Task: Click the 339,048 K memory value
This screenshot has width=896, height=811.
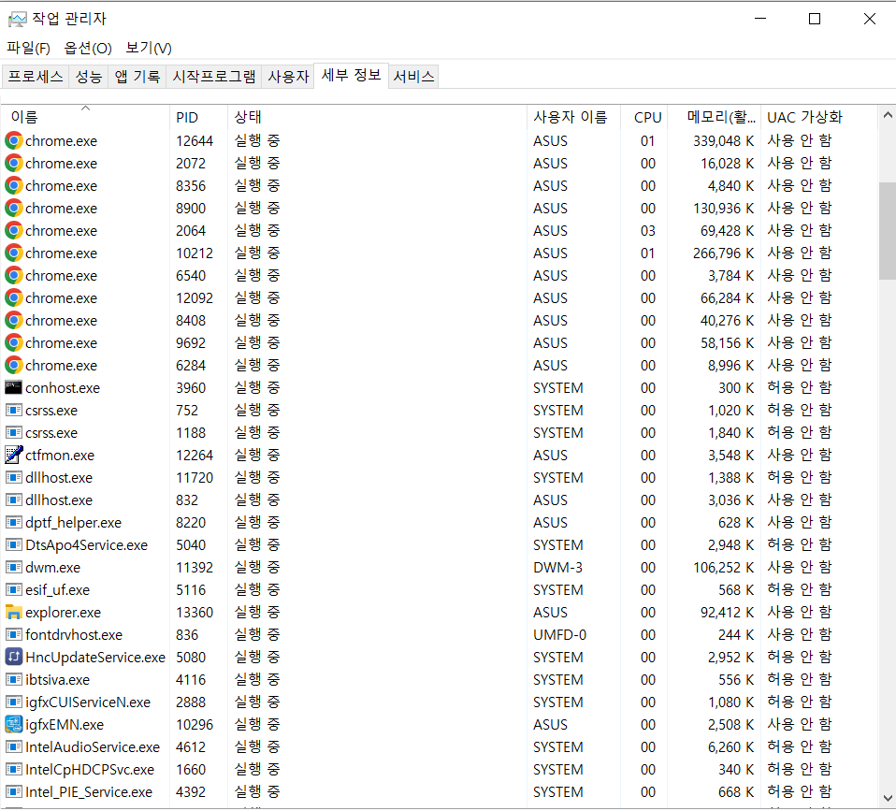Action: click(723, 141)
